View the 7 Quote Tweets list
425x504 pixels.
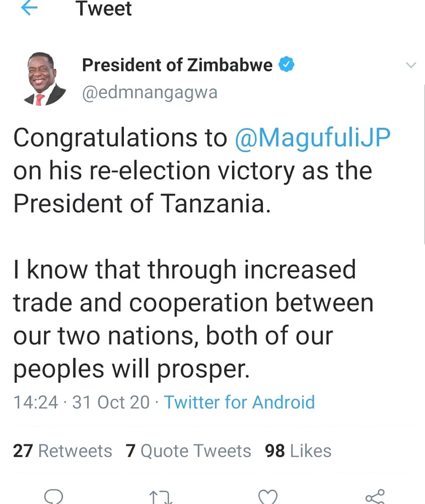tap(188, 451)
